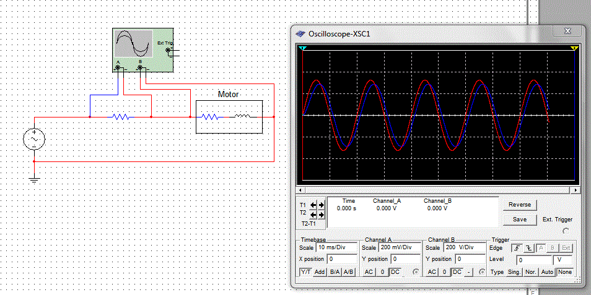Switch timebase to B/A mode
591x295 pixels.
335,271
